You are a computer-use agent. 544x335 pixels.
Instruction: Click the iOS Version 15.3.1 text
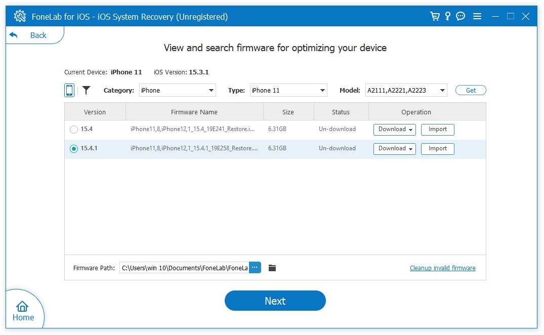181,72
